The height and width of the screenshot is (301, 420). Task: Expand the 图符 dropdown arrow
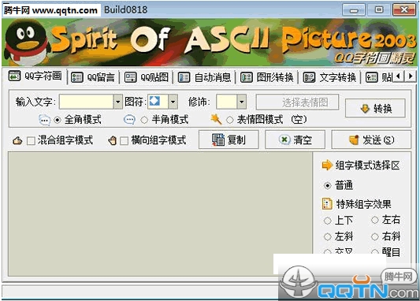pos(173,102)
